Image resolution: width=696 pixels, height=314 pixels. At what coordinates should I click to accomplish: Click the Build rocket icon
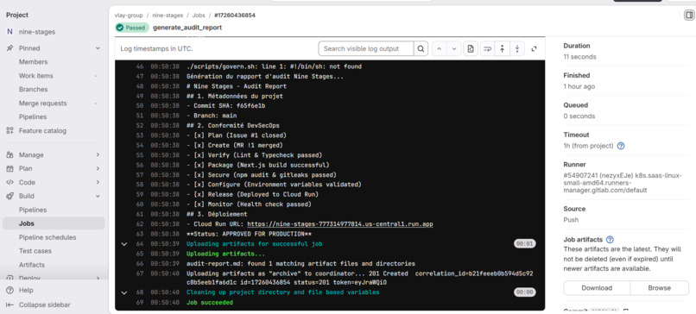9,196
